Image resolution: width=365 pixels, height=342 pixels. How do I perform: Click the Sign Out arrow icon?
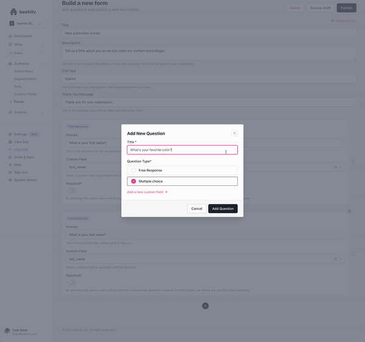(10, 173)
